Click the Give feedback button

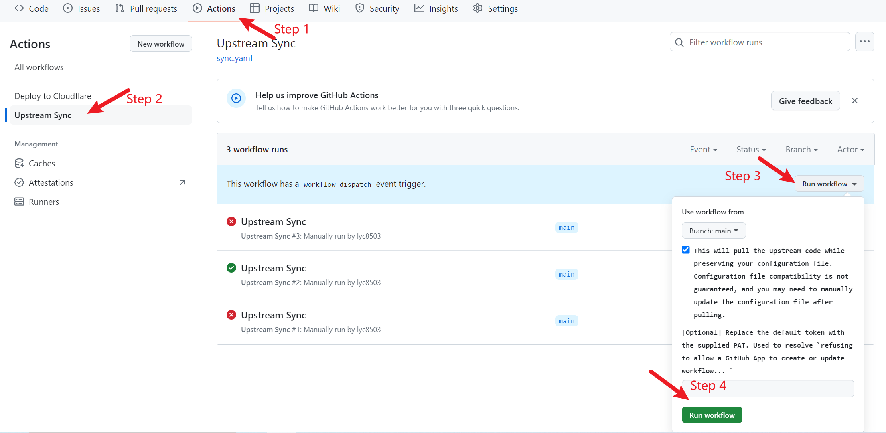(x=805, y=101)
